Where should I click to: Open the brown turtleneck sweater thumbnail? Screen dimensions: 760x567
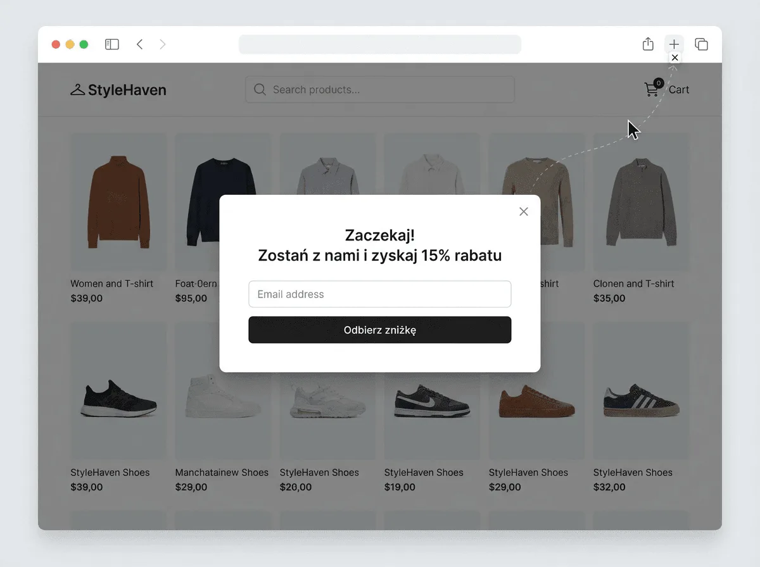(118, 202)
